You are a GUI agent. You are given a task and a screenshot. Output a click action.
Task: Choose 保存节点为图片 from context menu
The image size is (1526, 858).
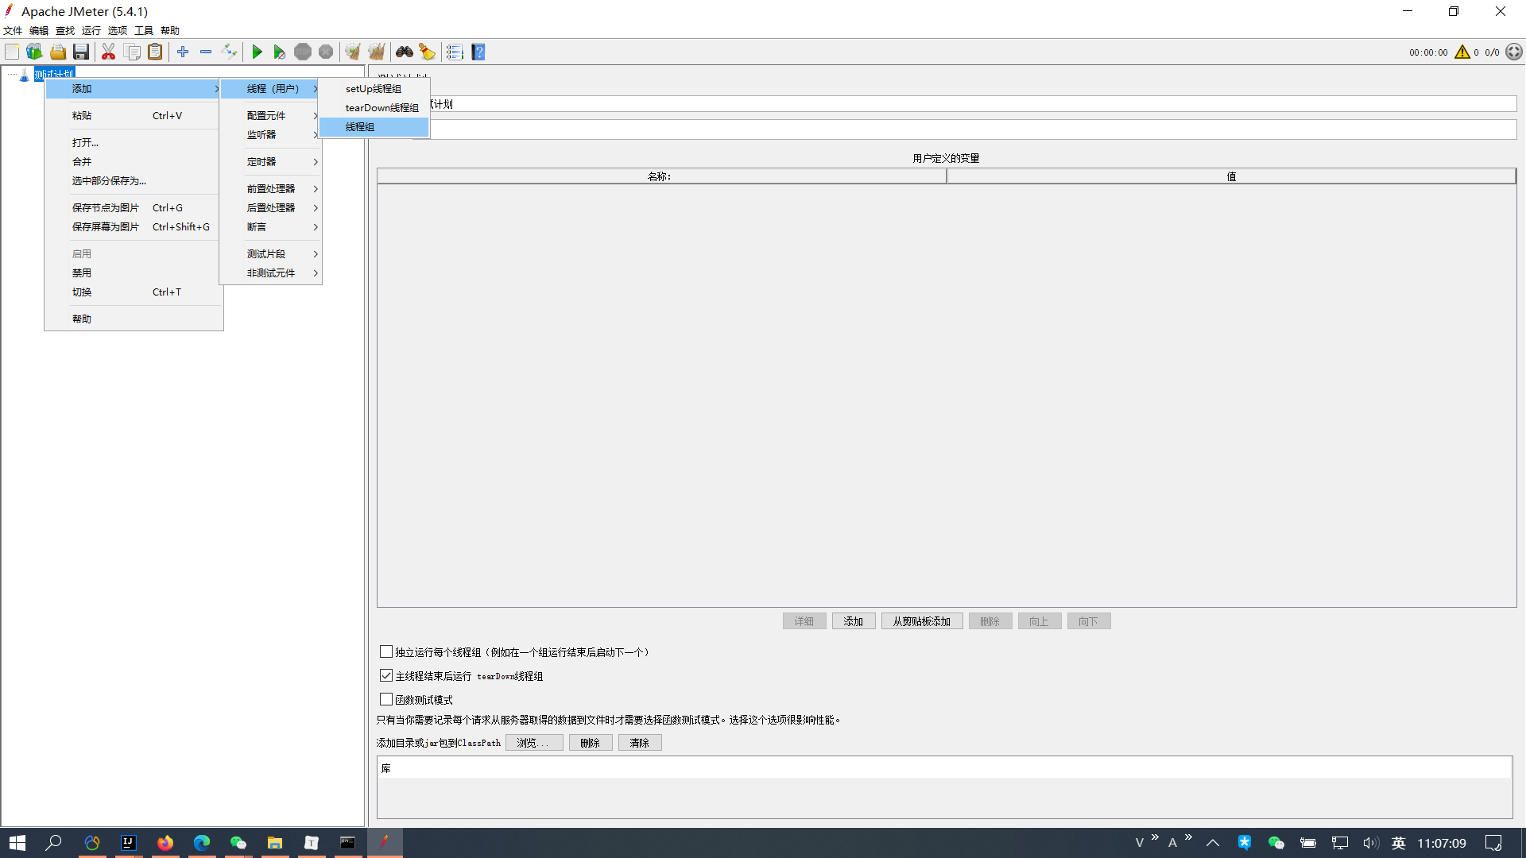point(134,207)
